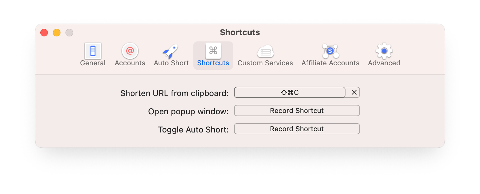Select the Affiliate Accounts dollar icon
The height and width of the screenshot is (194, 480).
[x=330, y=51]
